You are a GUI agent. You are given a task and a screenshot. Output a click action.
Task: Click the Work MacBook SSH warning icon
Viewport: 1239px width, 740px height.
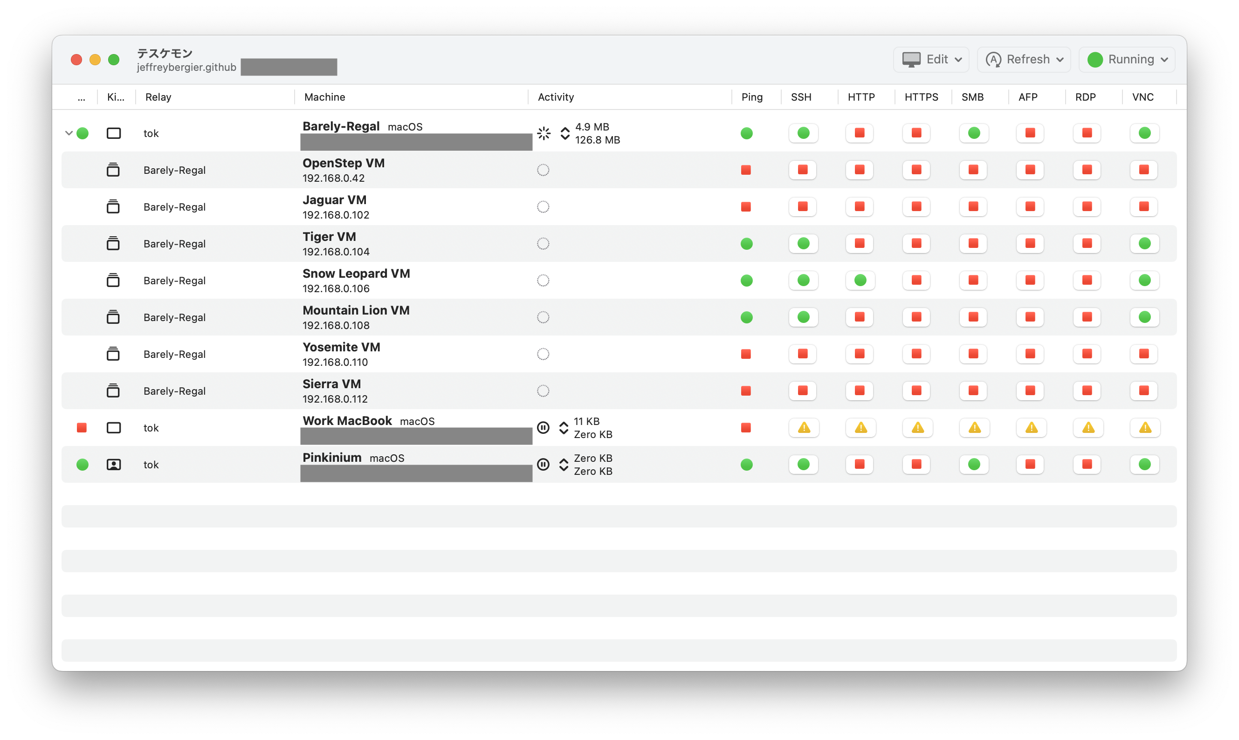tap(804, 427)
